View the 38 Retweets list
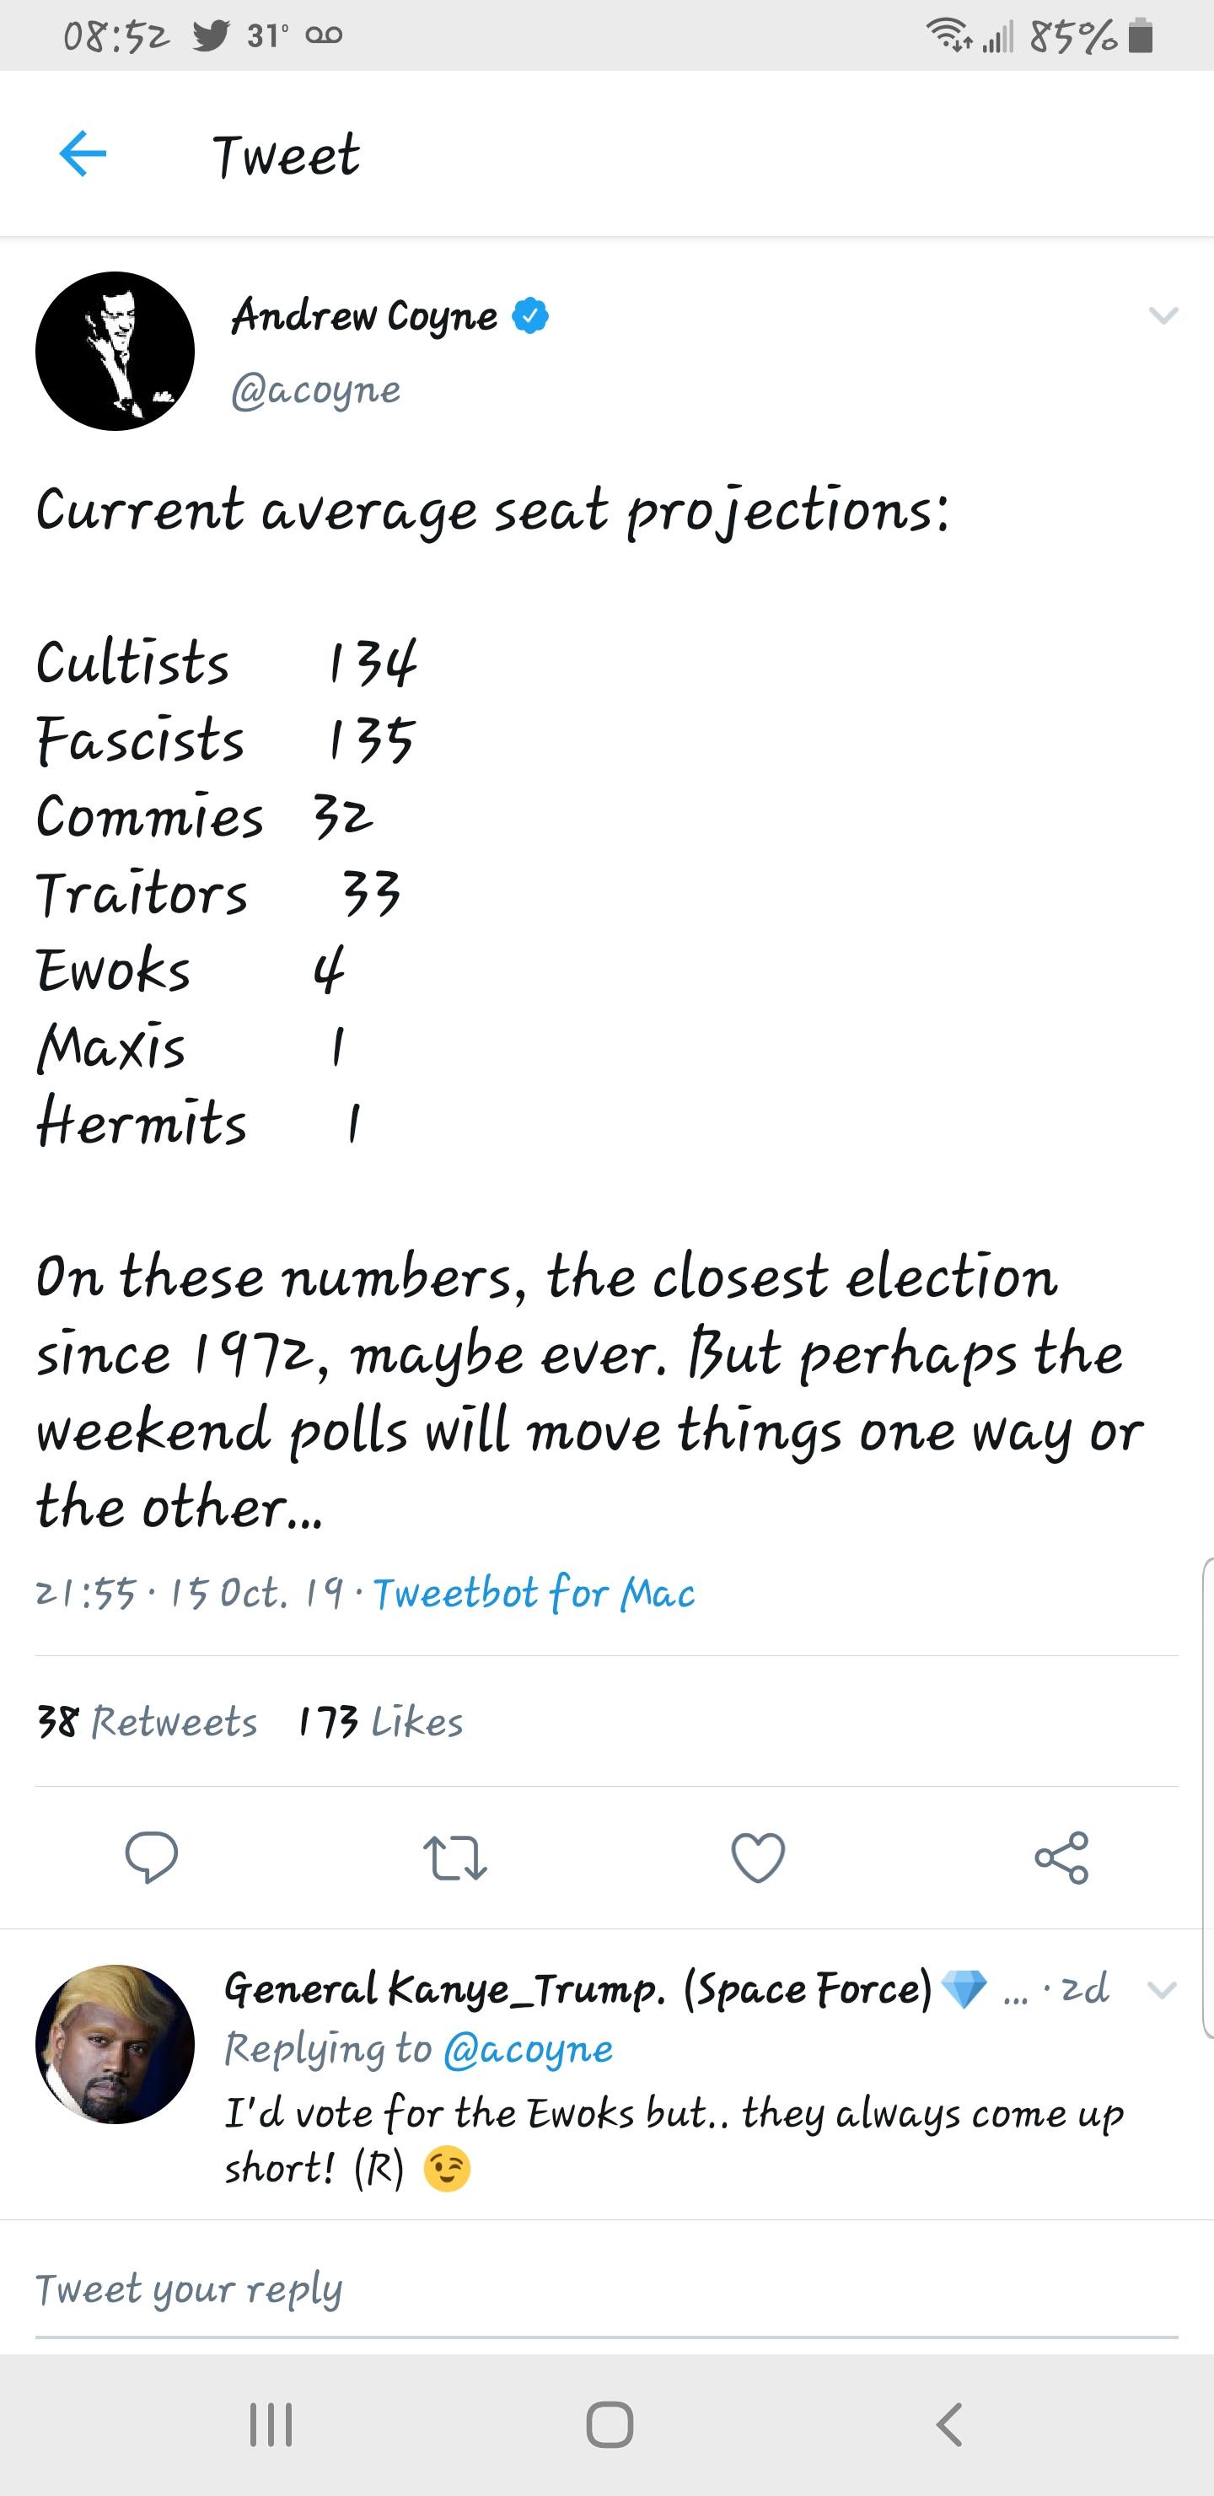This screenshot has height=2496, width=1214. pos(148,1722)
